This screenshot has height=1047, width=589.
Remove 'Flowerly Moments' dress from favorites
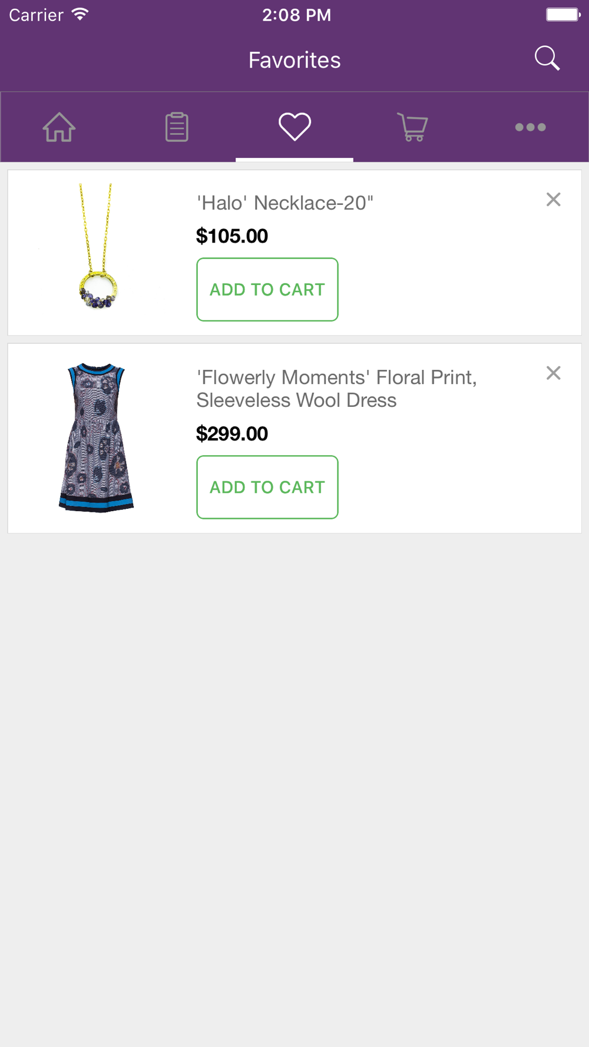pyautogui.click(x=553, y=373)
